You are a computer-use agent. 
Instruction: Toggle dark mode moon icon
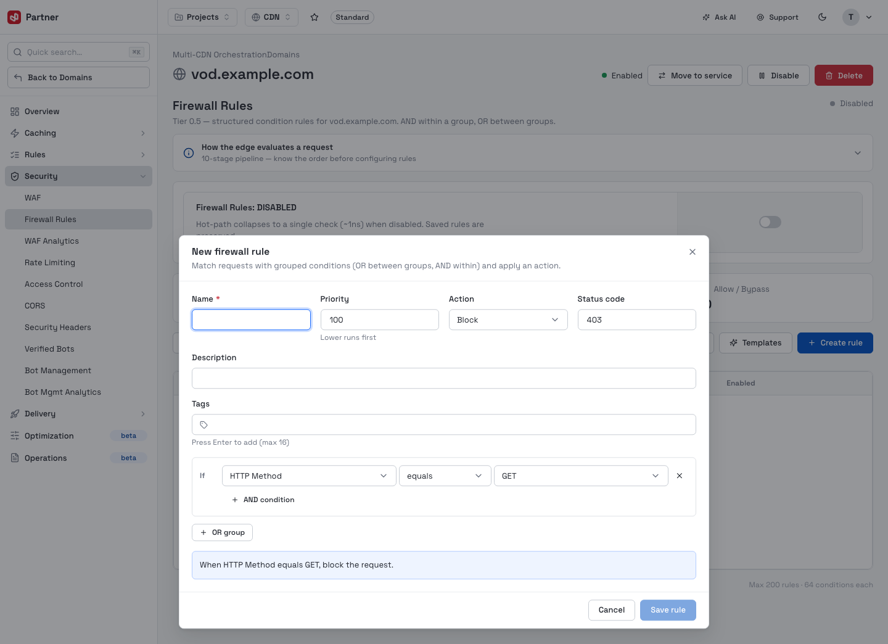[x=822, y=17]
